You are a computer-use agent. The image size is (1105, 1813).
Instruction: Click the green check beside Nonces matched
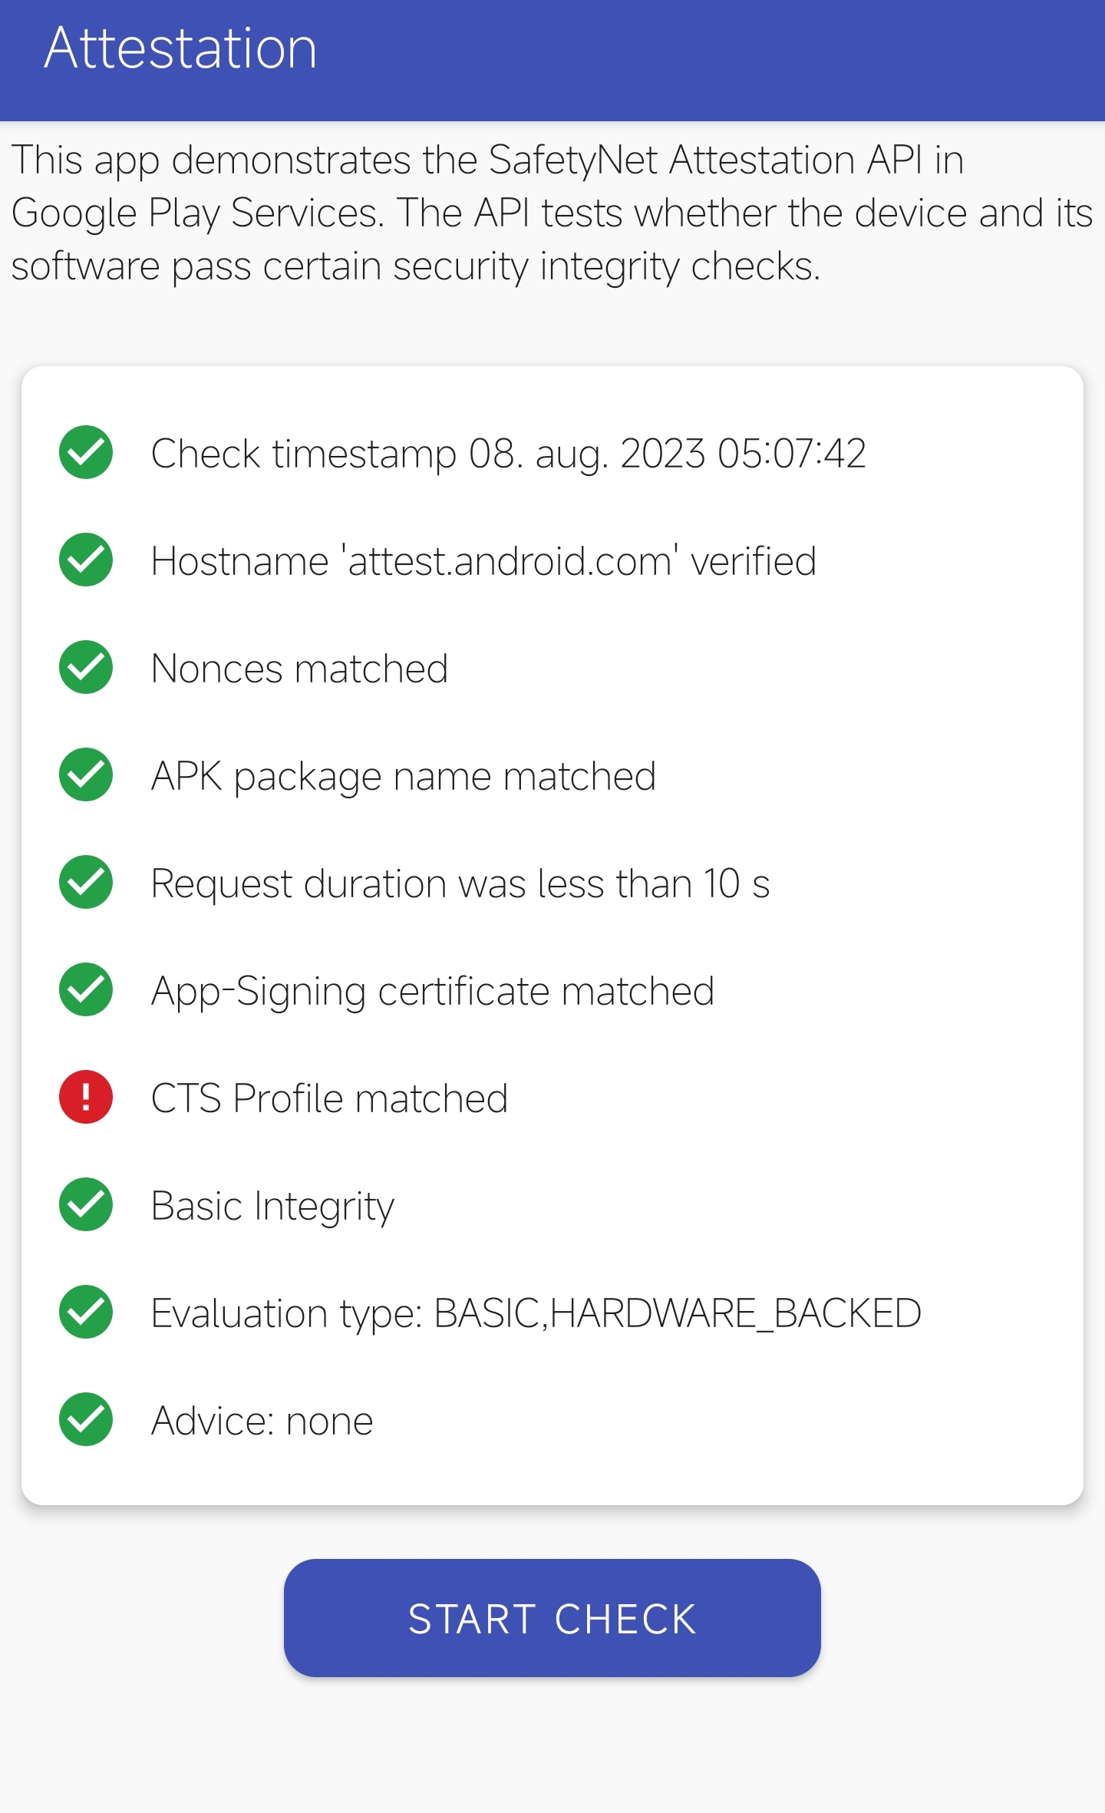tap(86, 667)
